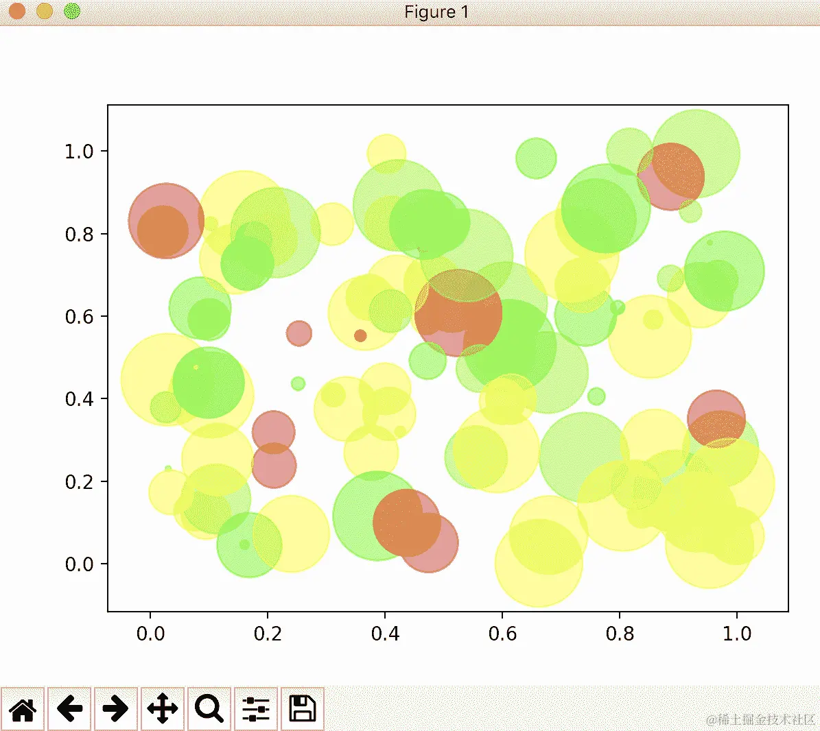
Task: Maximize Figure 1 window green button
Action: (71, 11)
